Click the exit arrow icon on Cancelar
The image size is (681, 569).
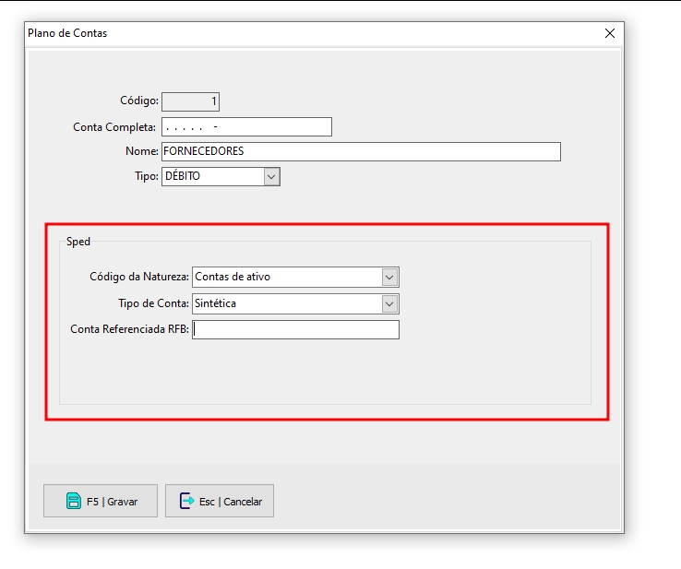tap(186, 501)
